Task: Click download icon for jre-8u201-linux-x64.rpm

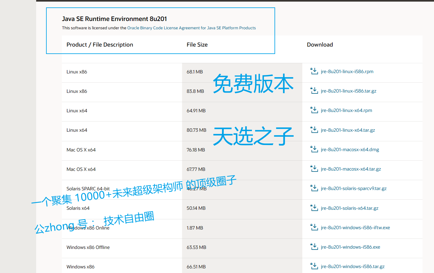Action: click(314, 110)
